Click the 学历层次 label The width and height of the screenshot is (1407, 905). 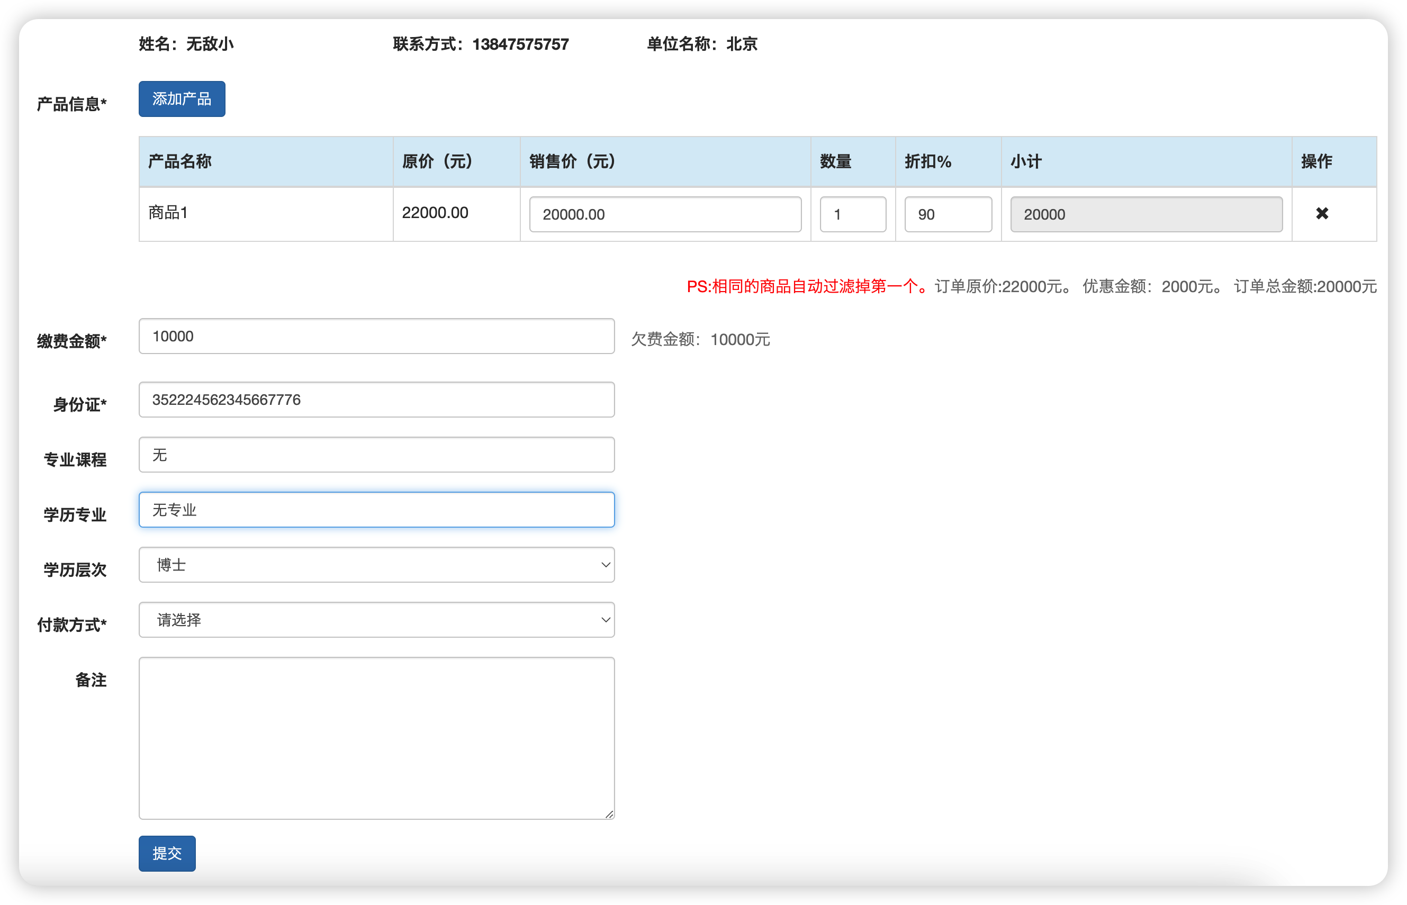pyautogui.click(x=75, y=569)
